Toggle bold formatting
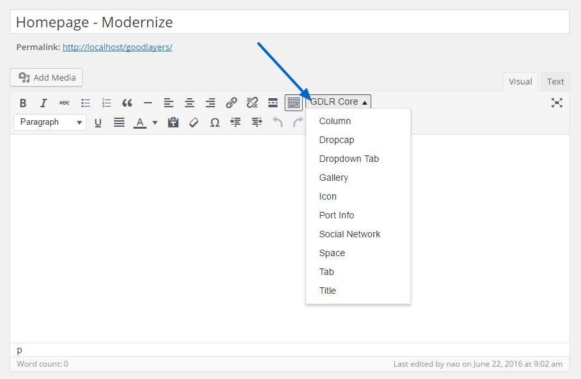The width and height of the screenshot is (581, 379). [23, 103]
